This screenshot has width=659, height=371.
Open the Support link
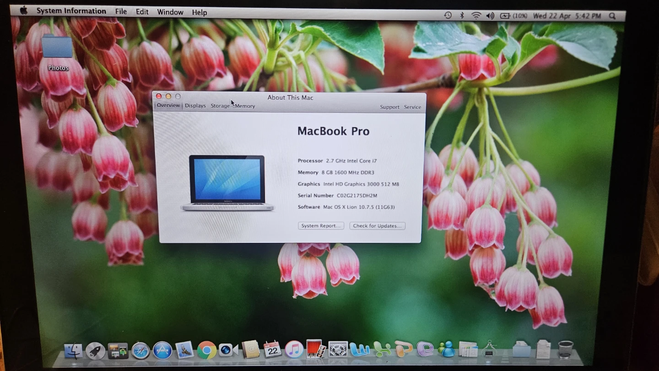click(389, 107)
